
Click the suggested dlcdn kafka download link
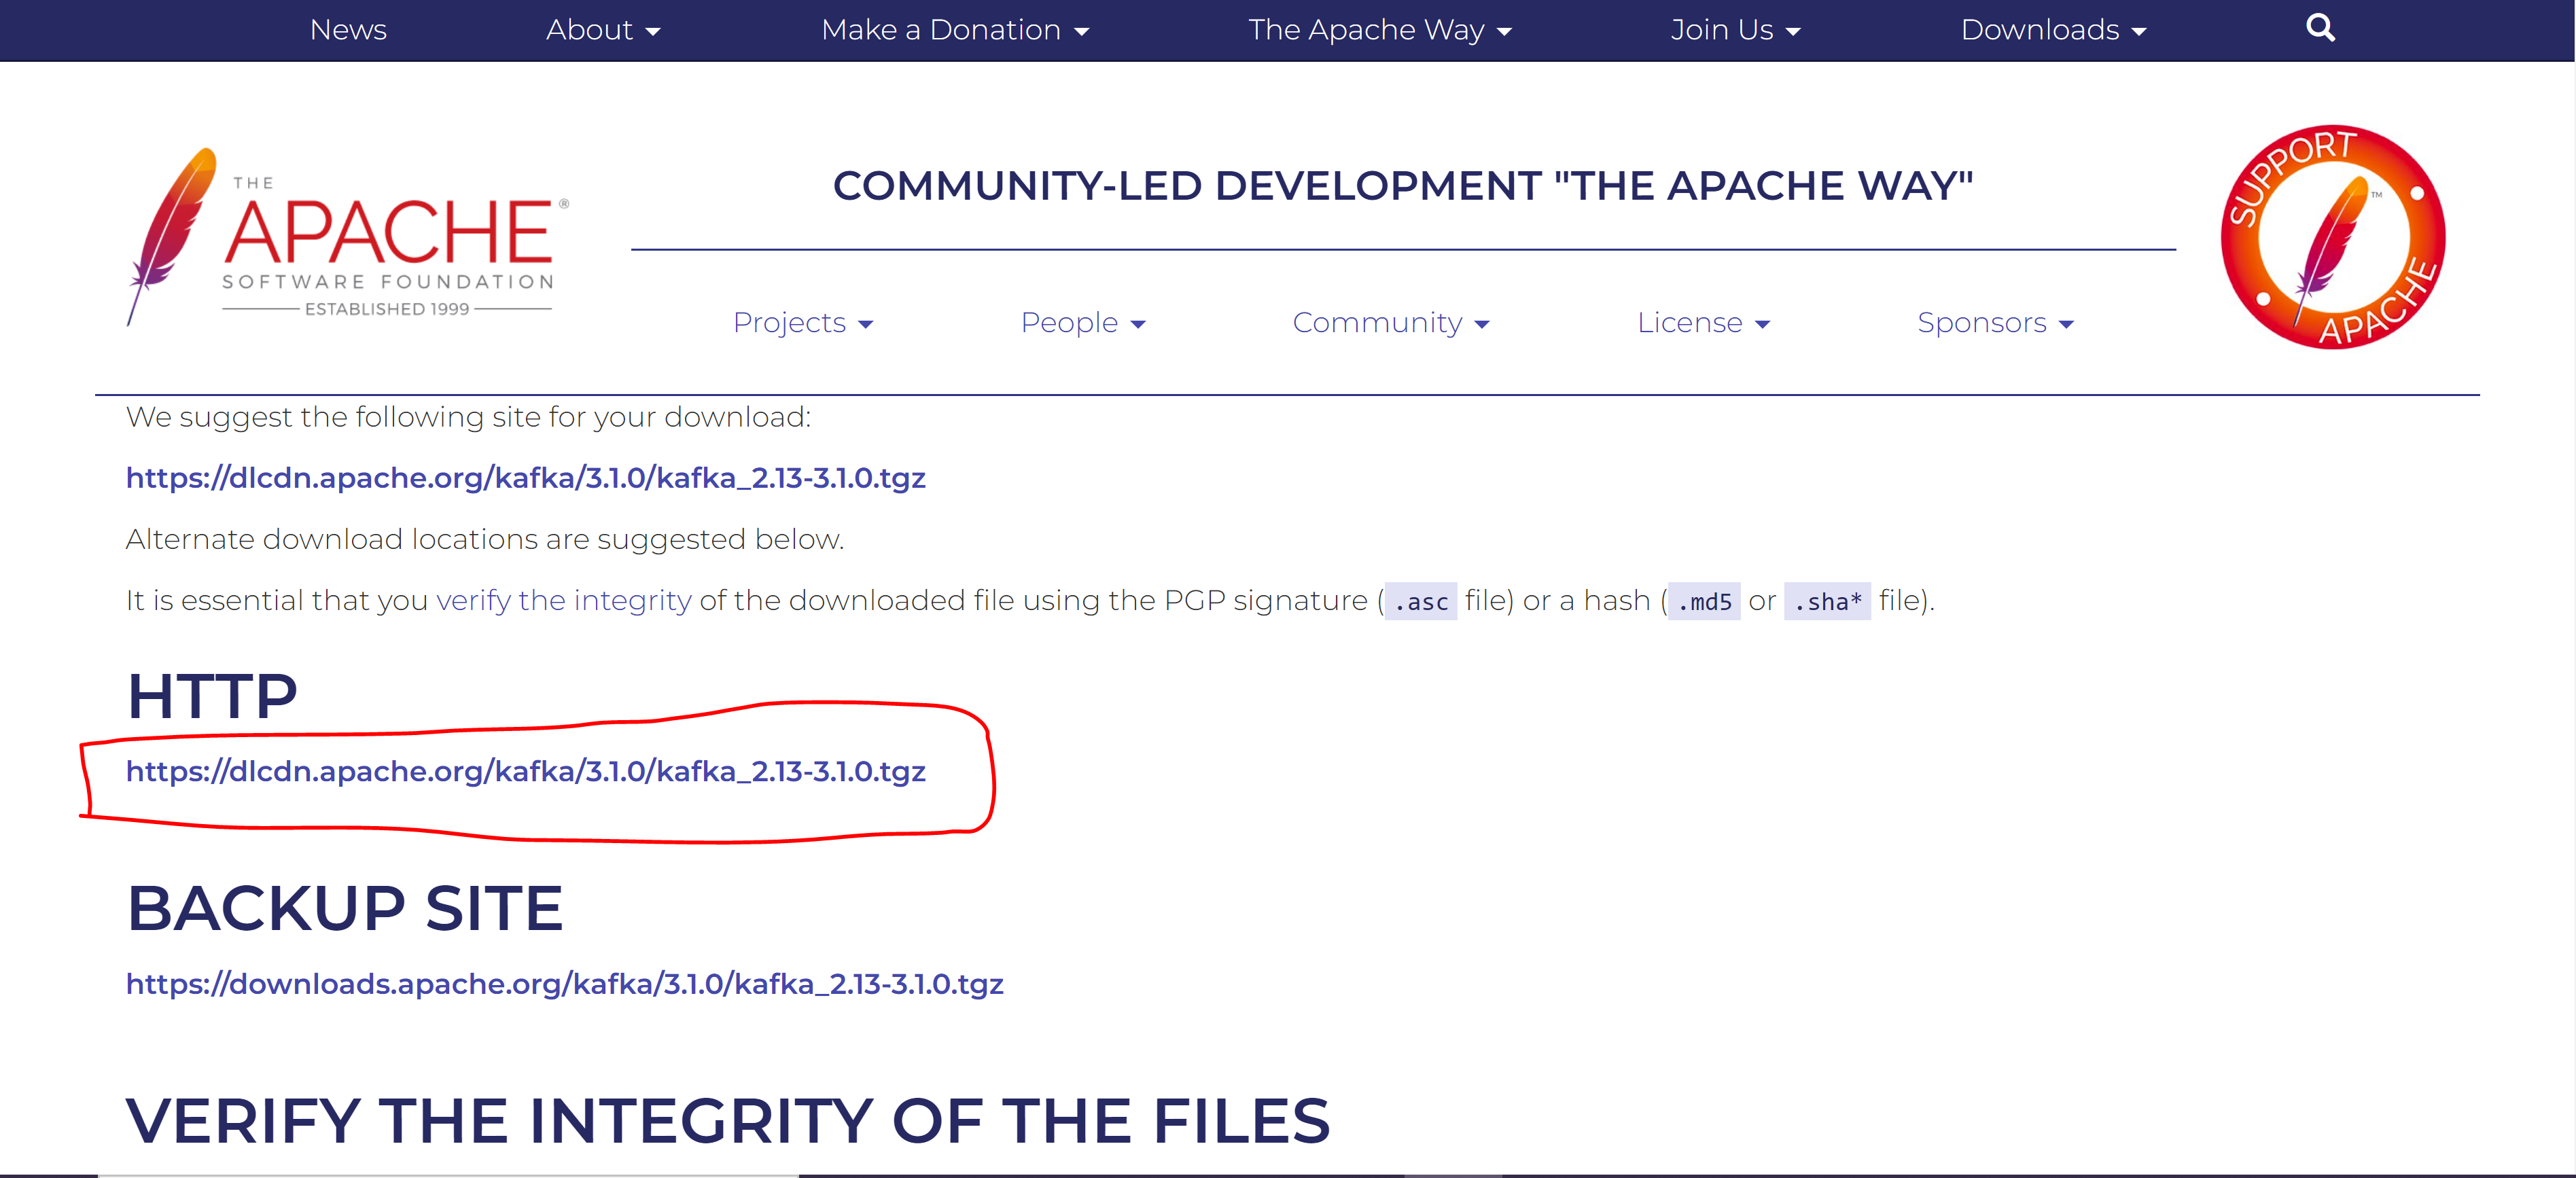[x=525, y=478]
